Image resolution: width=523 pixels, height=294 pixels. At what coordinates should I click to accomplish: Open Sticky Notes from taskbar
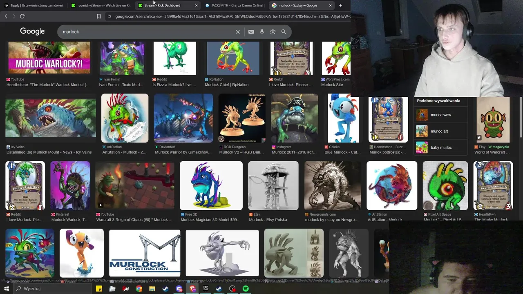click(99, 289)
